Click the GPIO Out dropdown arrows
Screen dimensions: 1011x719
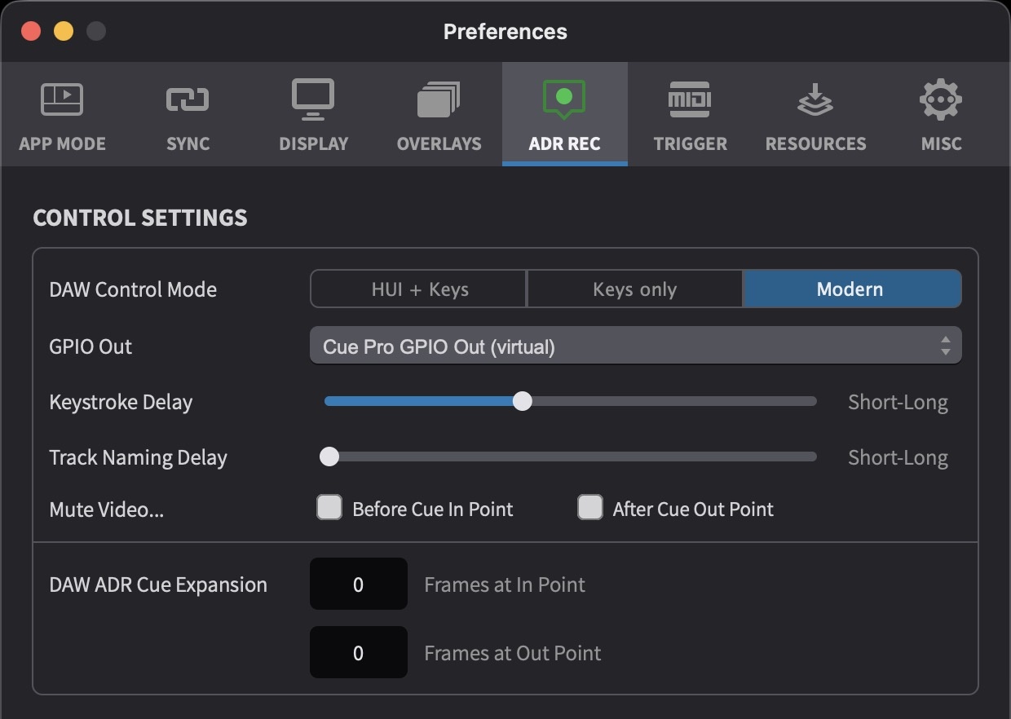[945, 346]
